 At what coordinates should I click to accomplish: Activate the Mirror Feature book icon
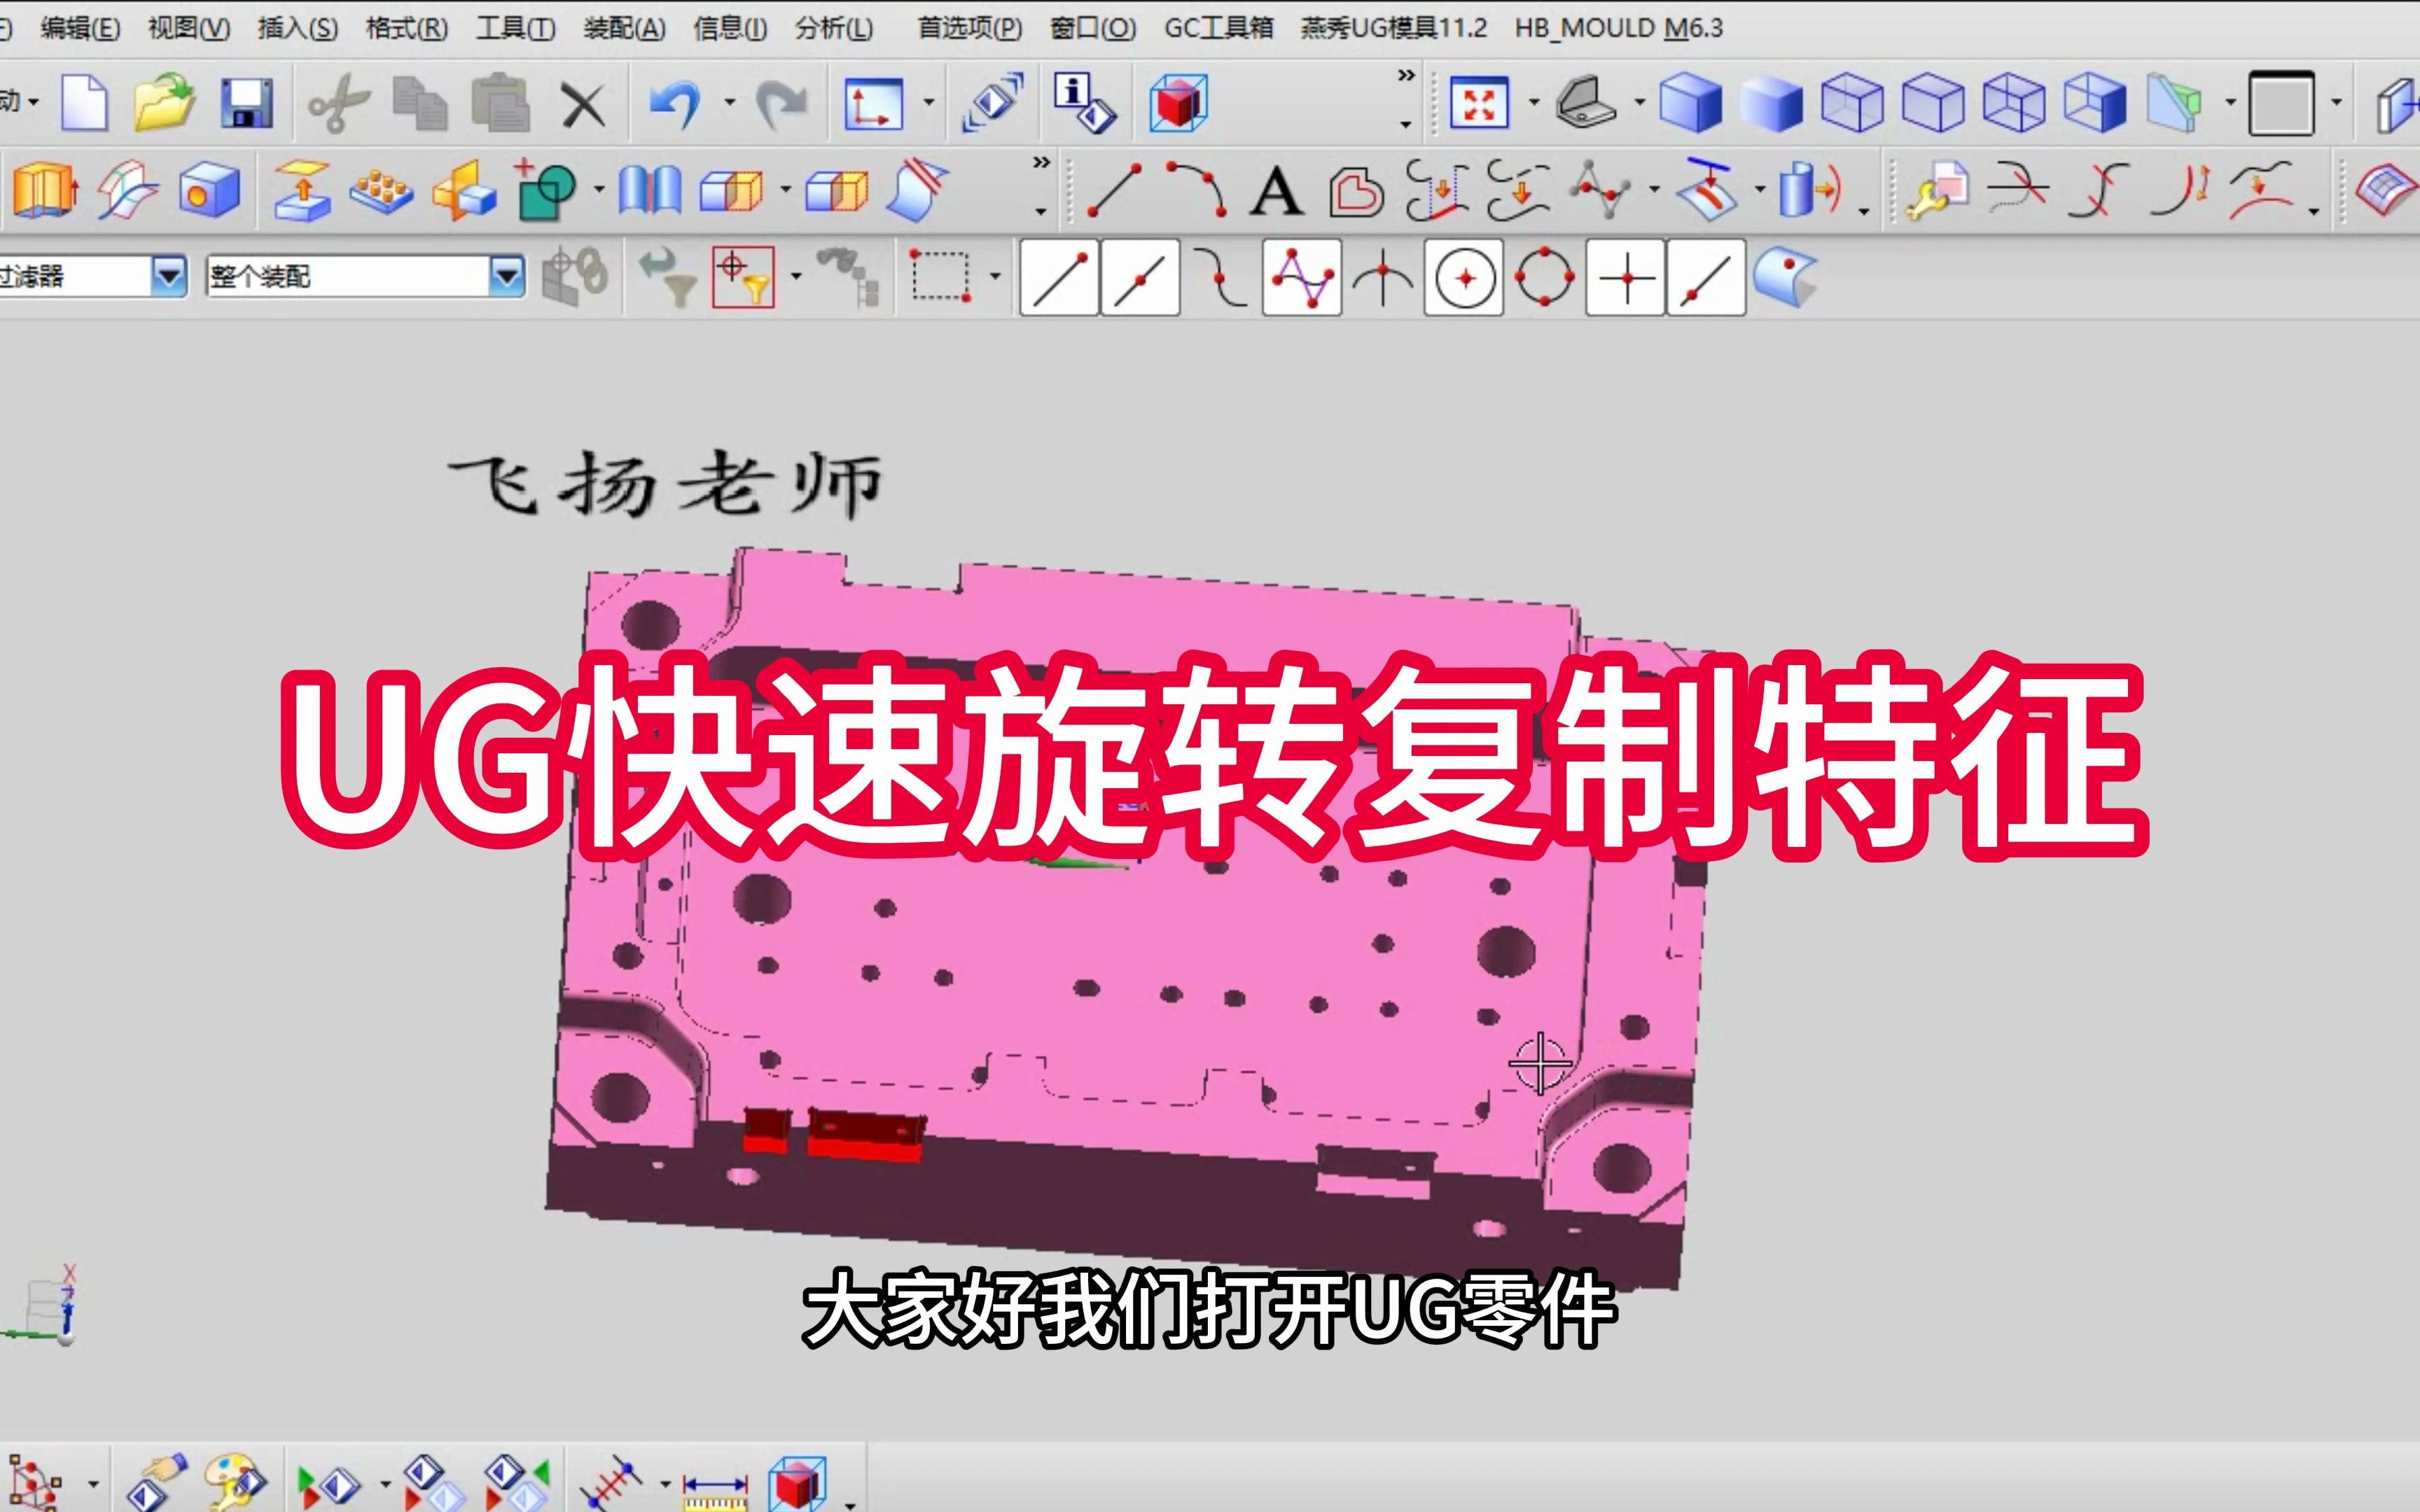[650, 190]
